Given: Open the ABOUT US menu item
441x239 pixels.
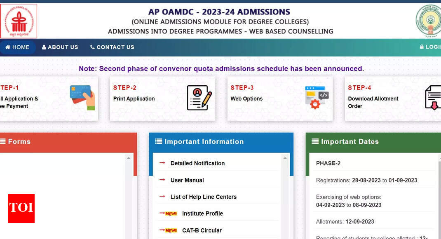Looking at the screenshot, I should (x=60, y=47).
